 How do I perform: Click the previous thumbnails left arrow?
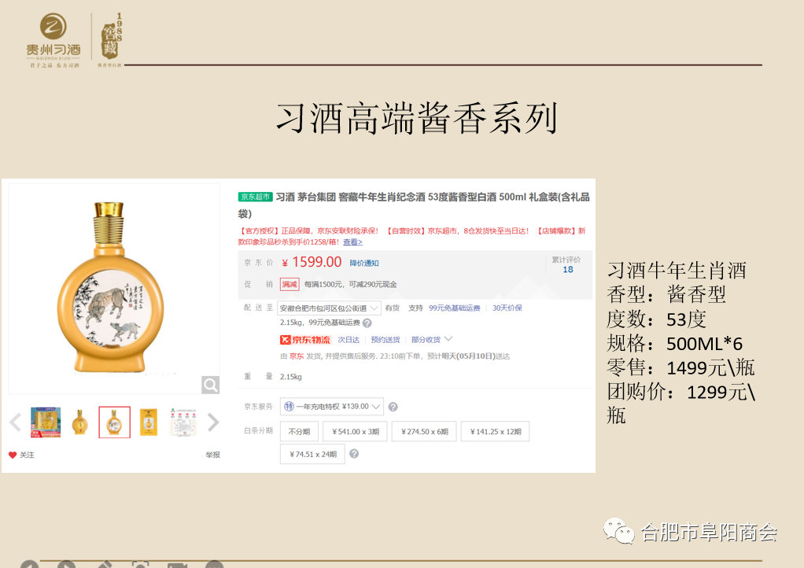[16, 422]
